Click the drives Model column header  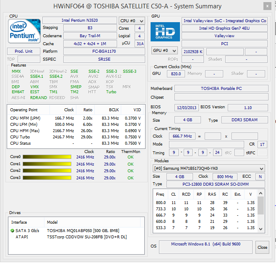point(92,222)
